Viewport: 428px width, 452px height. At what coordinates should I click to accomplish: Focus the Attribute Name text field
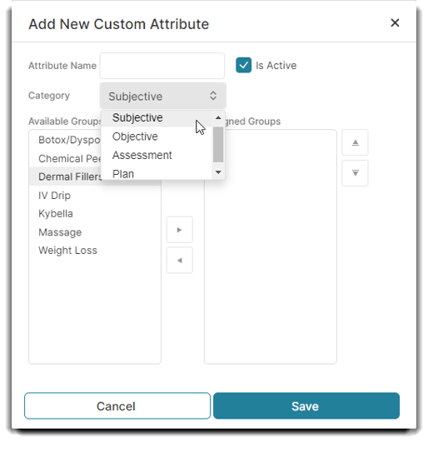(x=162, y=66)
